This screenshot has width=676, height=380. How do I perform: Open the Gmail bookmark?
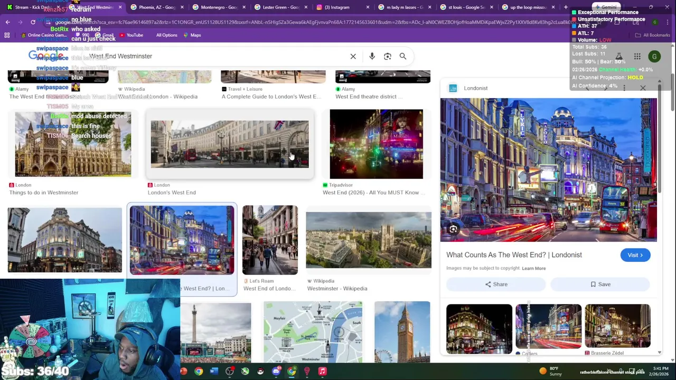pyautogui.click(x=104, y=35)
